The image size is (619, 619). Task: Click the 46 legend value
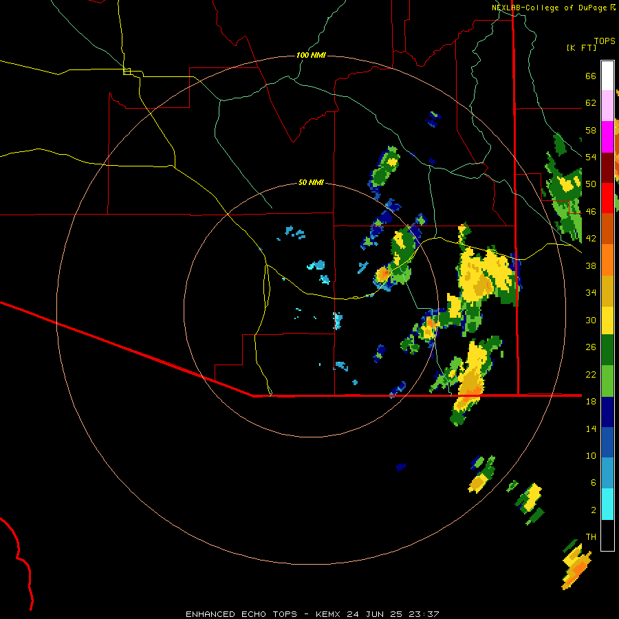coord(591,212)
